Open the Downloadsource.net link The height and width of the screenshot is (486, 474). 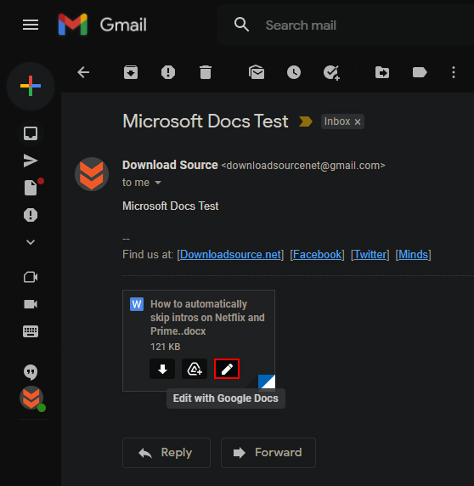click(x=230, y=254)
